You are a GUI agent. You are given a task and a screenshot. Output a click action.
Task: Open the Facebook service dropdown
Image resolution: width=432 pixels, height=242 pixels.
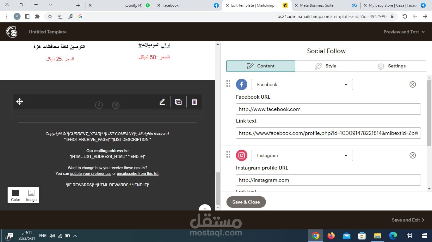point(301,84)
